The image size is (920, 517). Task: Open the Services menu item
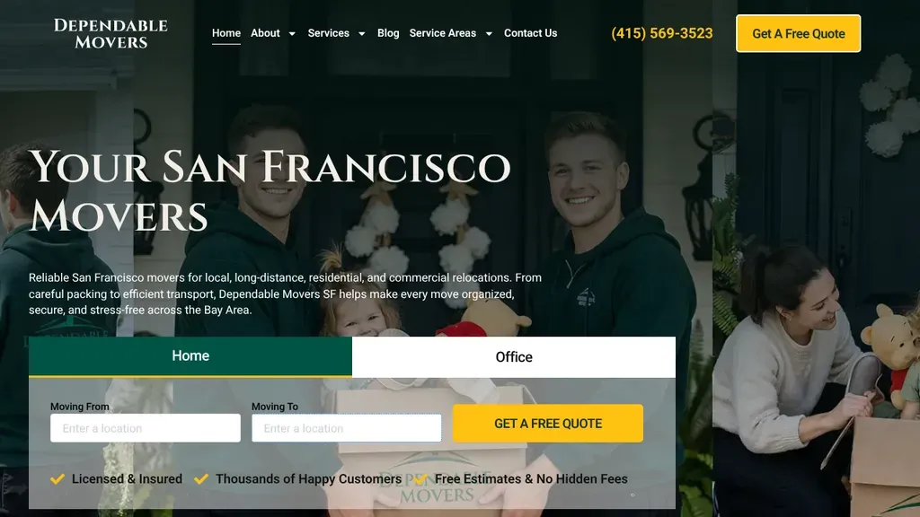(x=329, y=33)
